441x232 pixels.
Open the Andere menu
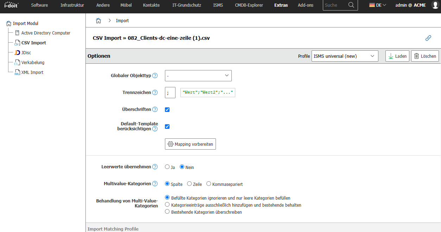point(103,5)
